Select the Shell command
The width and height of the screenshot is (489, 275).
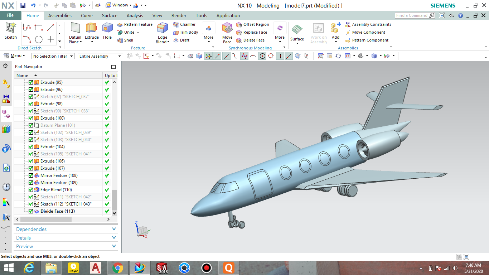tap(125, 40)
